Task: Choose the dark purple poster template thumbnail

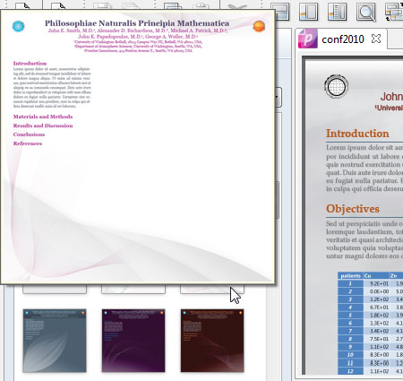Action: [x=133, y=341]
